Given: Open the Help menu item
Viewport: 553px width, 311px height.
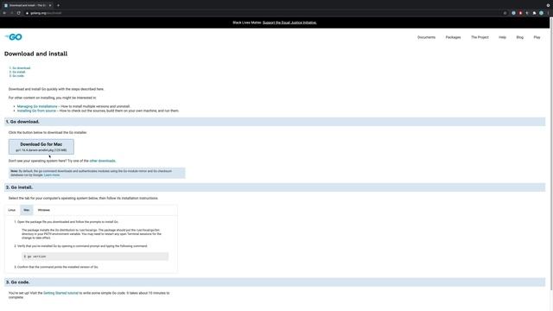Looking at the screenshot, I should 502,37.
